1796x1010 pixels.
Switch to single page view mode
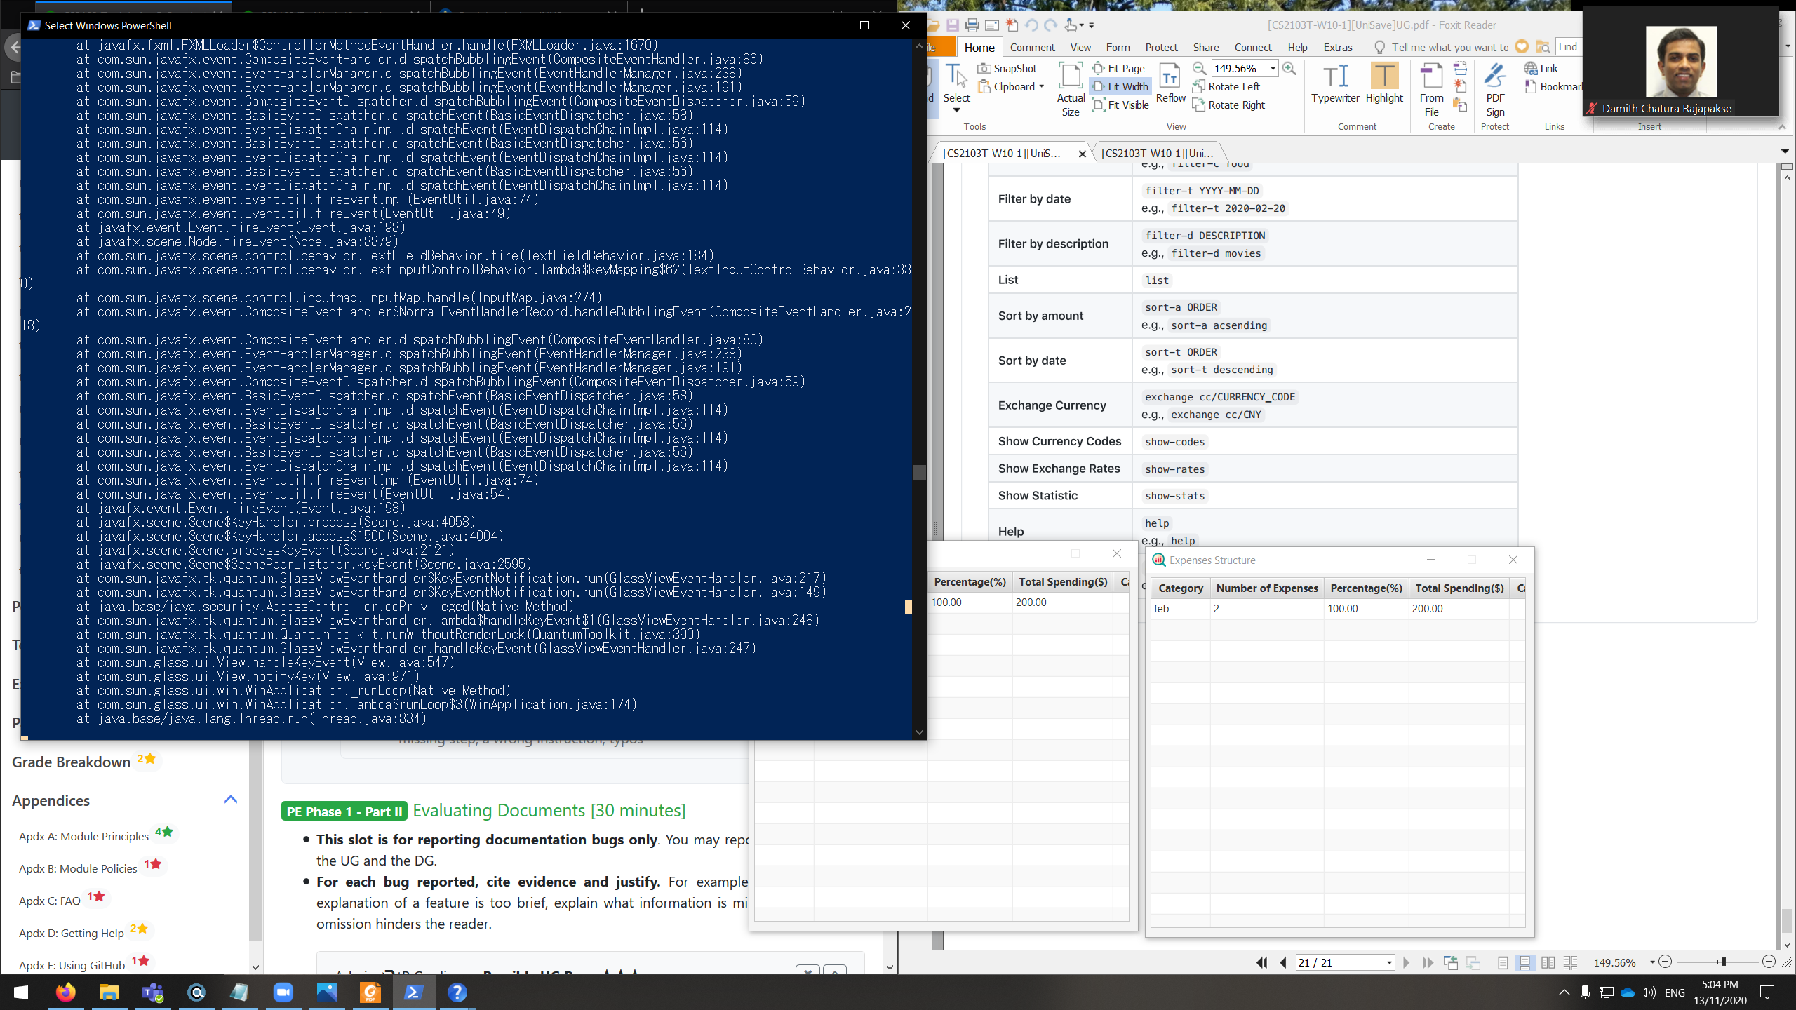coord(1502,962)
